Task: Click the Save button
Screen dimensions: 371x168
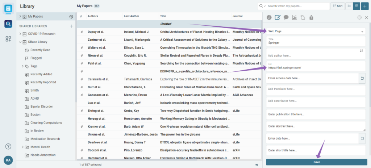Action: (x=316, y=162)
